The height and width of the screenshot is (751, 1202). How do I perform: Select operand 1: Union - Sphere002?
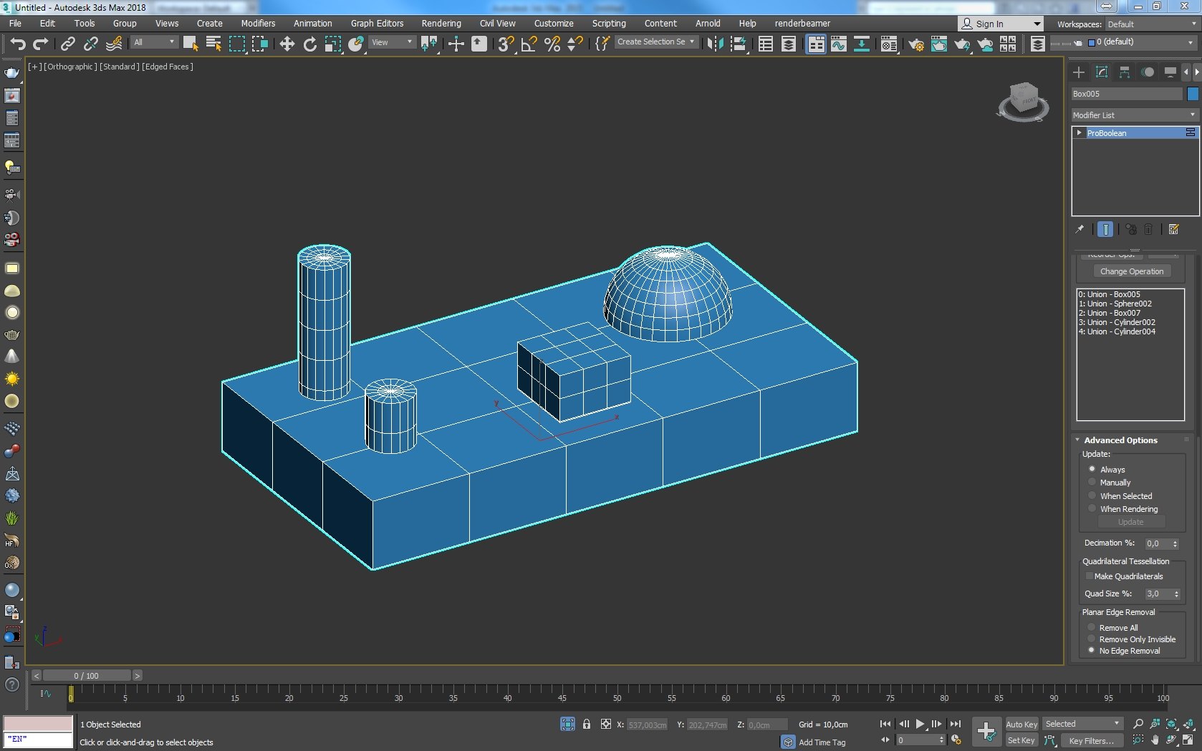point(1115,304)
